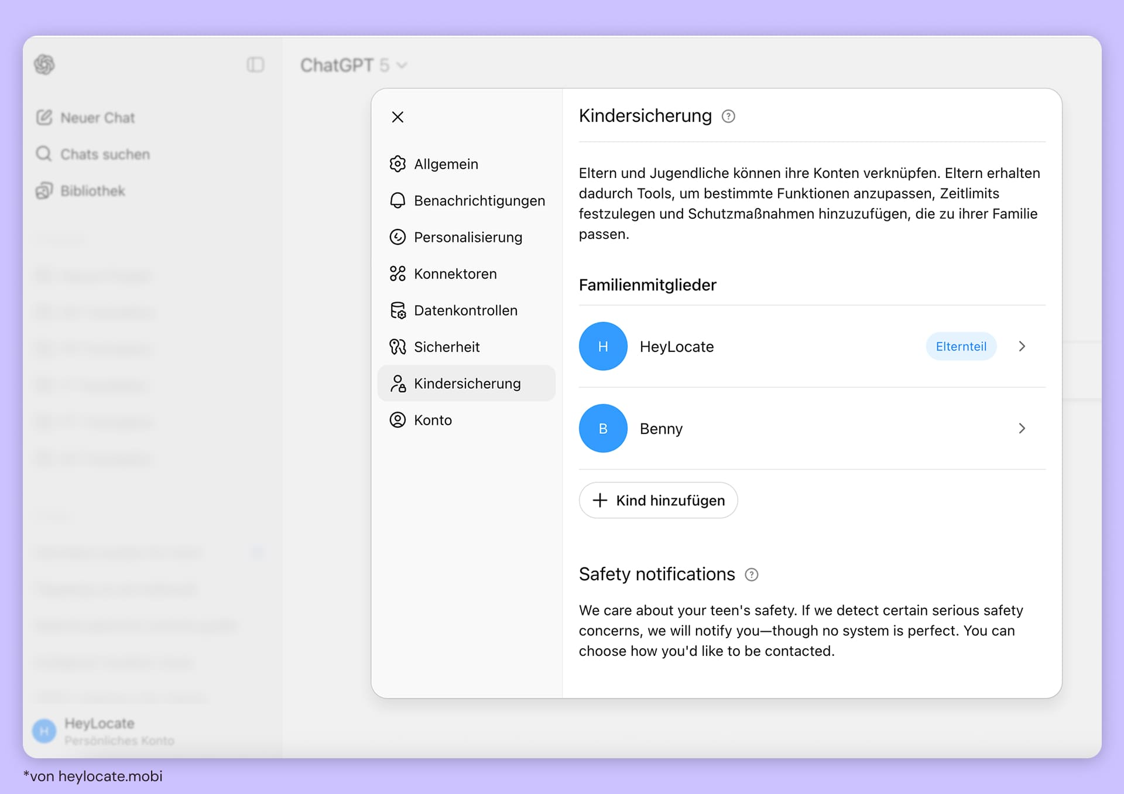This screenshot has width=1124, height=794.
Task: Click the Konnektoren icon
Action: [397, 273]
